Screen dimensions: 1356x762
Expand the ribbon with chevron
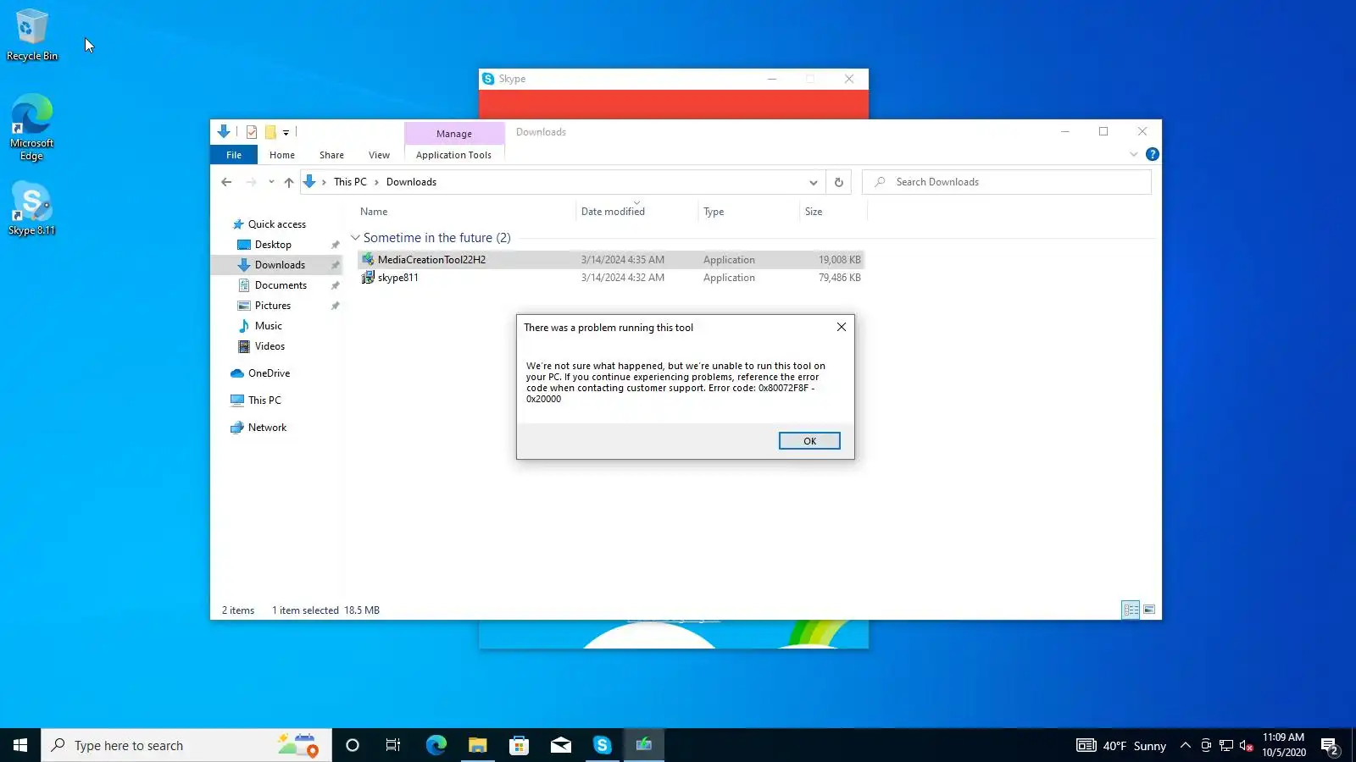coord(1134,154)
